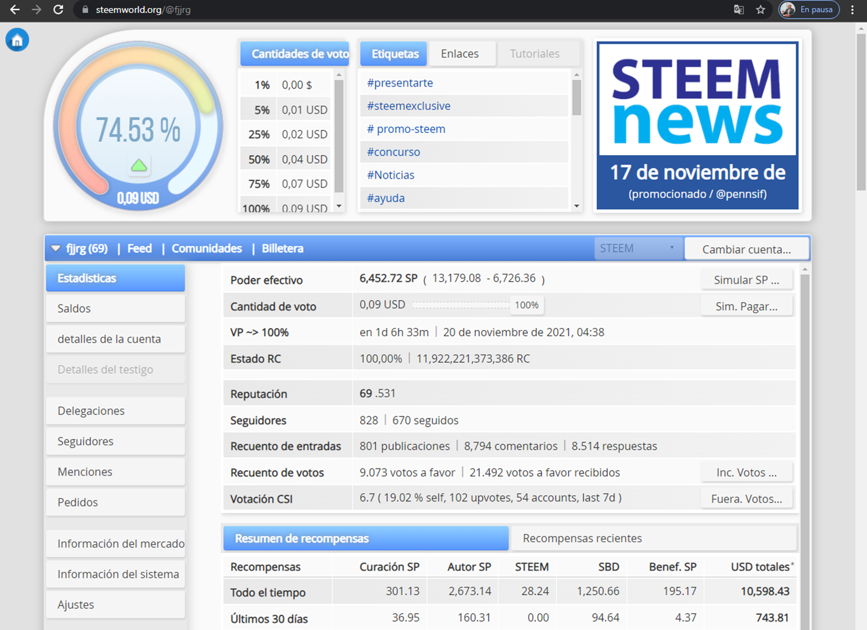
Task: Click the 'Sim. Pagar...' button
Action: [x=746, y=306]
